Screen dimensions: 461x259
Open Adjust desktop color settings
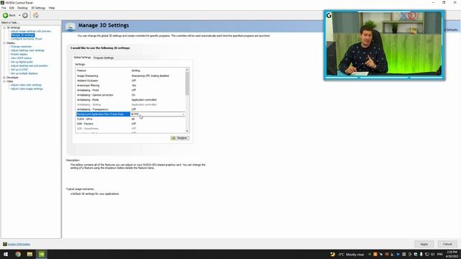pos(27,50)
